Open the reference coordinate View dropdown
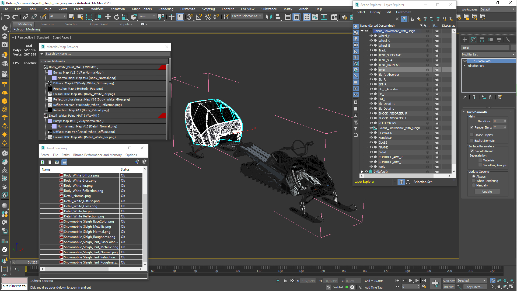Screen dimensions: 517x291 [x=147, y=16]
